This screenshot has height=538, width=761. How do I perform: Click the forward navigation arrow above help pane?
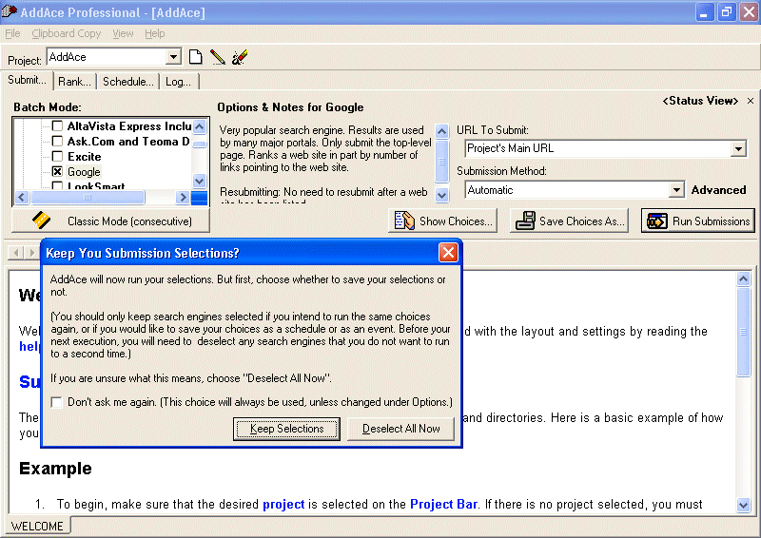32,252
